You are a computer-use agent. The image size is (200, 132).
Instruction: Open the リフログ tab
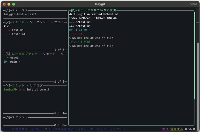(x=36, y=86)
